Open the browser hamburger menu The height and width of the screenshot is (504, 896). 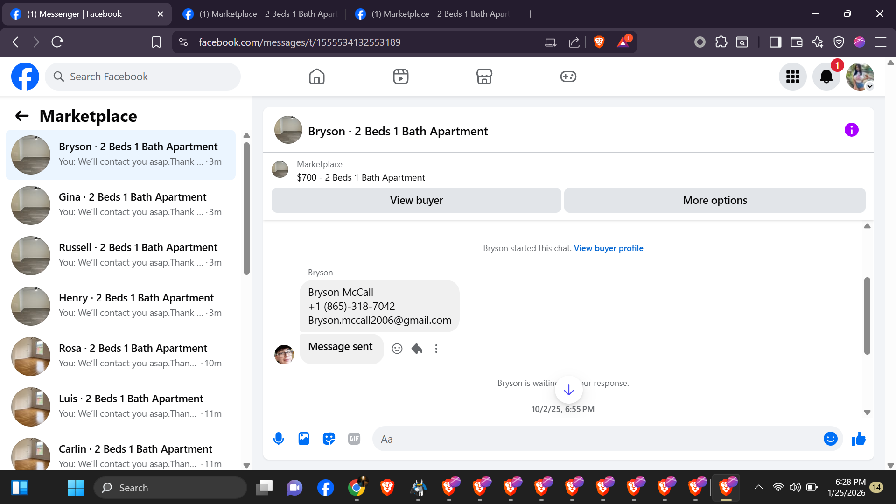pos(881,42)
